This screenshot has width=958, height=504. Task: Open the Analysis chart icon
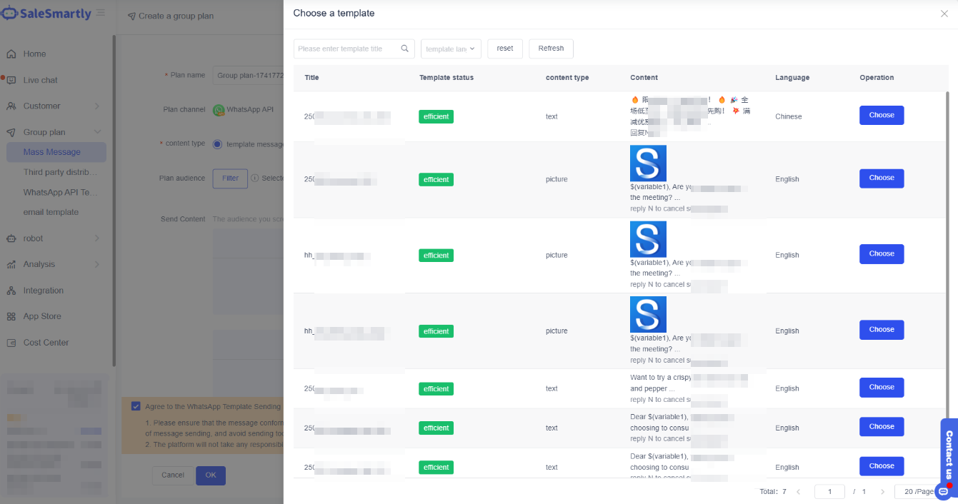(11, 265)
